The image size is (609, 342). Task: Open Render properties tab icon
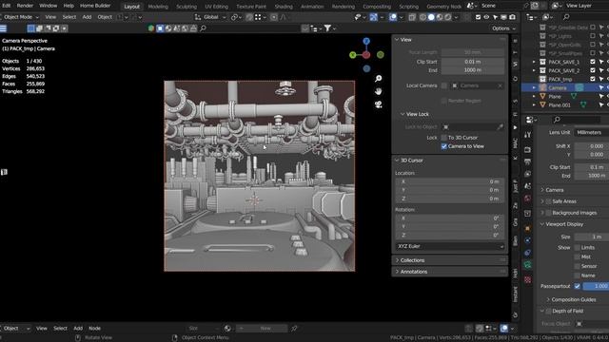click(x=527, y=150)
